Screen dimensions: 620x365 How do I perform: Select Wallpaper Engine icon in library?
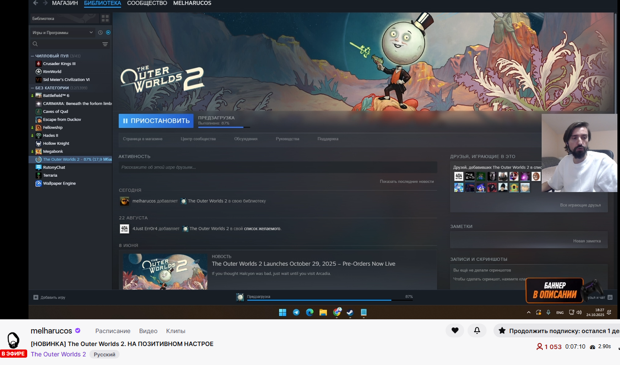(x=38, y=183)
